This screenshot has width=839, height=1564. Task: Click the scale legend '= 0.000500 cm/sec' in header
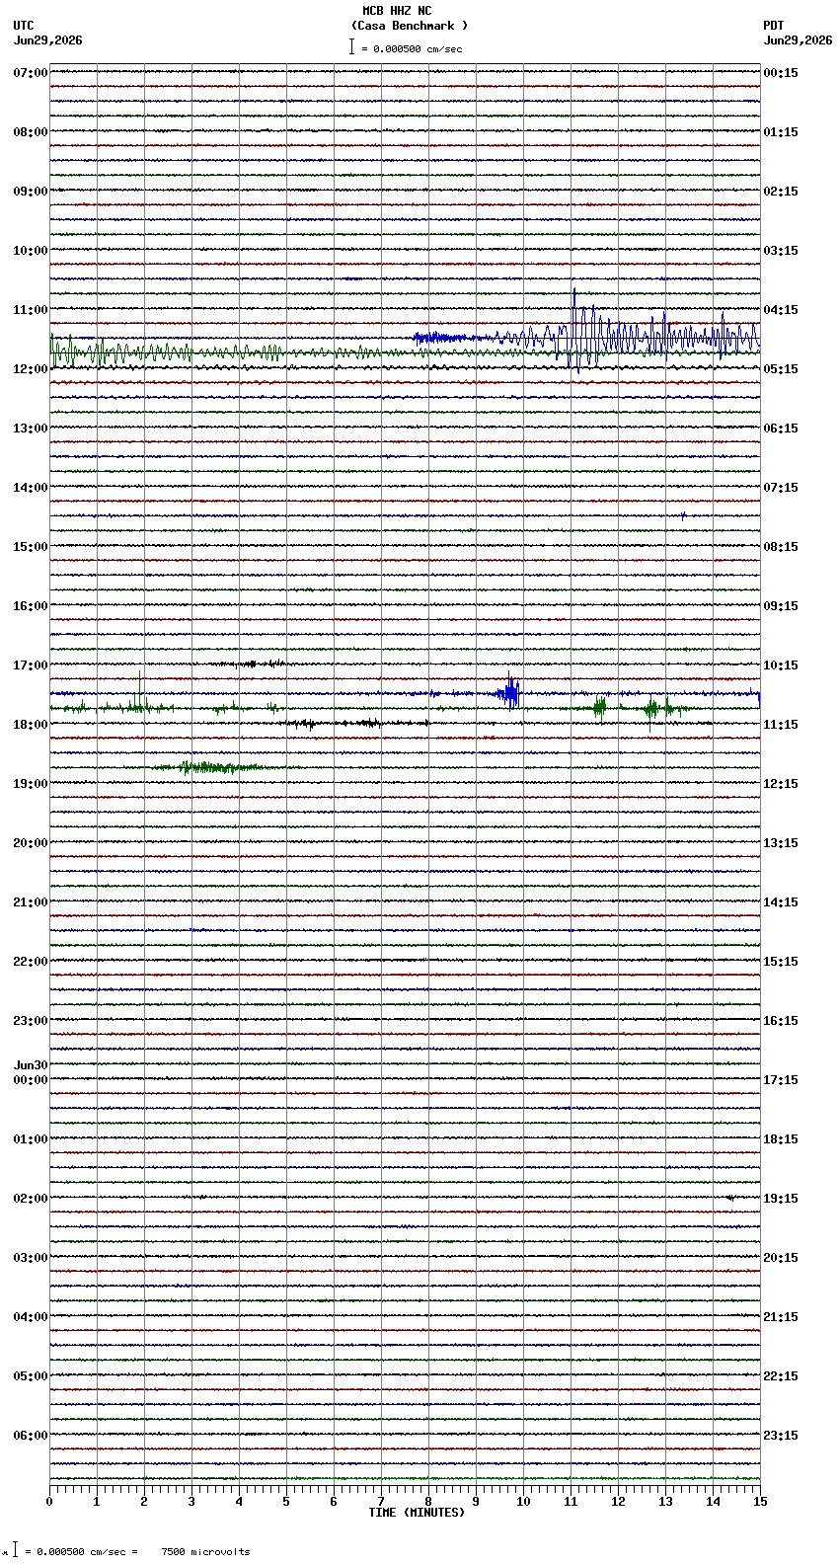click(412, 48)
